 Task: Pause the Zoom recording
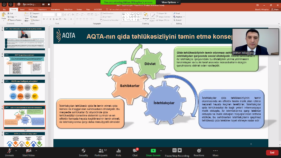click(43, 4)
